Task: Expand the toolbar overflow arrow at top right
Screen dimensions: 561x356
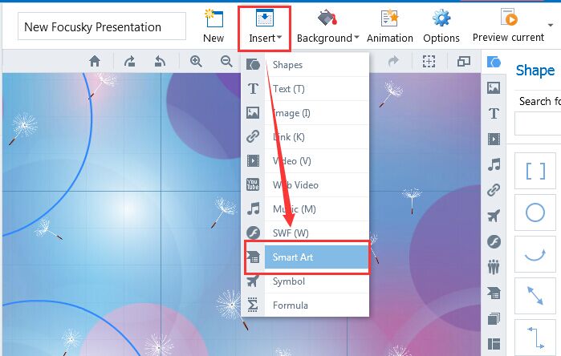Action: pos(551,25)
